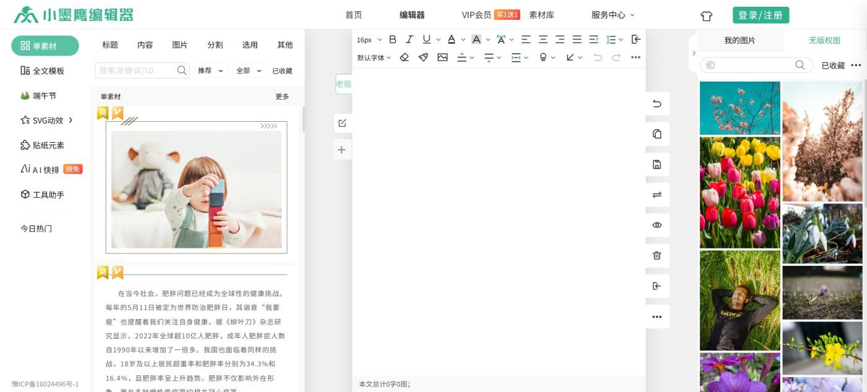The width and height of the screenshot is (867, 392).
Task: Click the save icon on right toolbar
Action: (656, 164)
